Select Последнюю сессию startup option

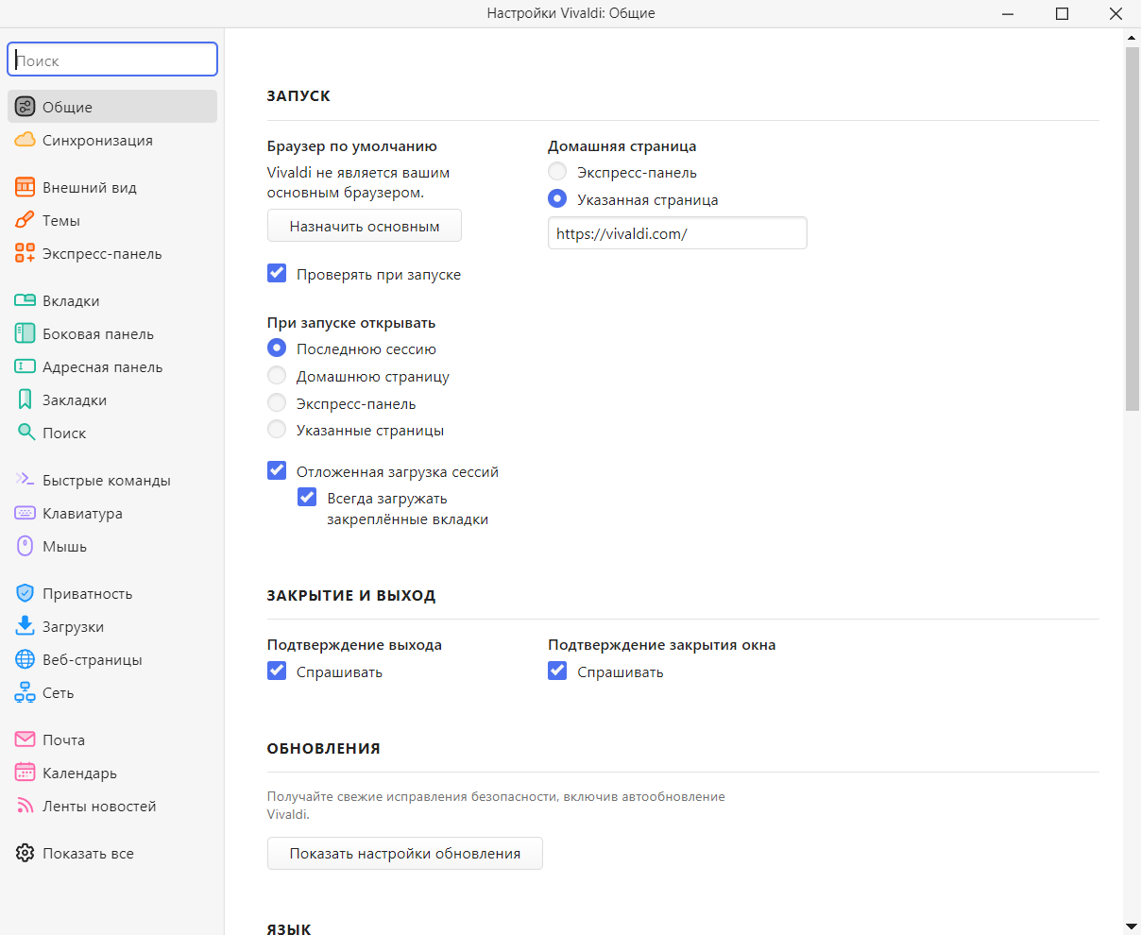pyautogui.click(x=277, y=348)
